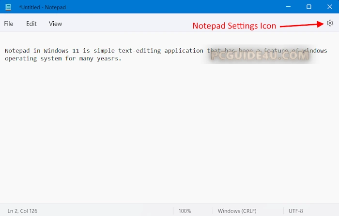
Task: Click the red "Notepad Settings Icon" label
Action: 234,26
